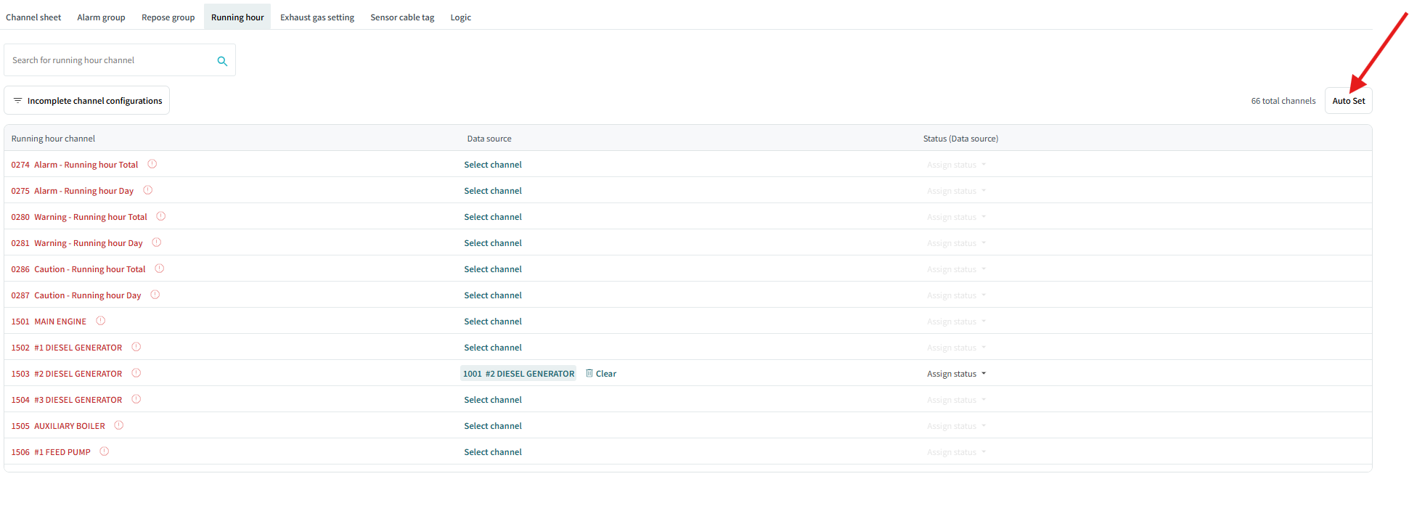Click warning icon beside 1502 #1 DIESEL GENERATOR
The height and width of the screenshot is (524, 1409).
[136, 347]
